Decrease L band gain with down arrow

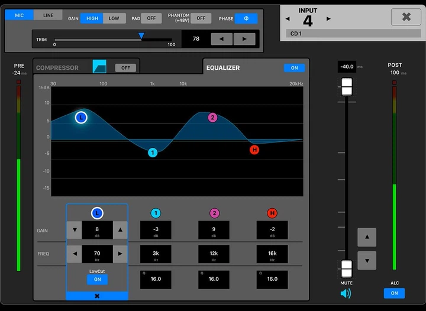[75, 230]
